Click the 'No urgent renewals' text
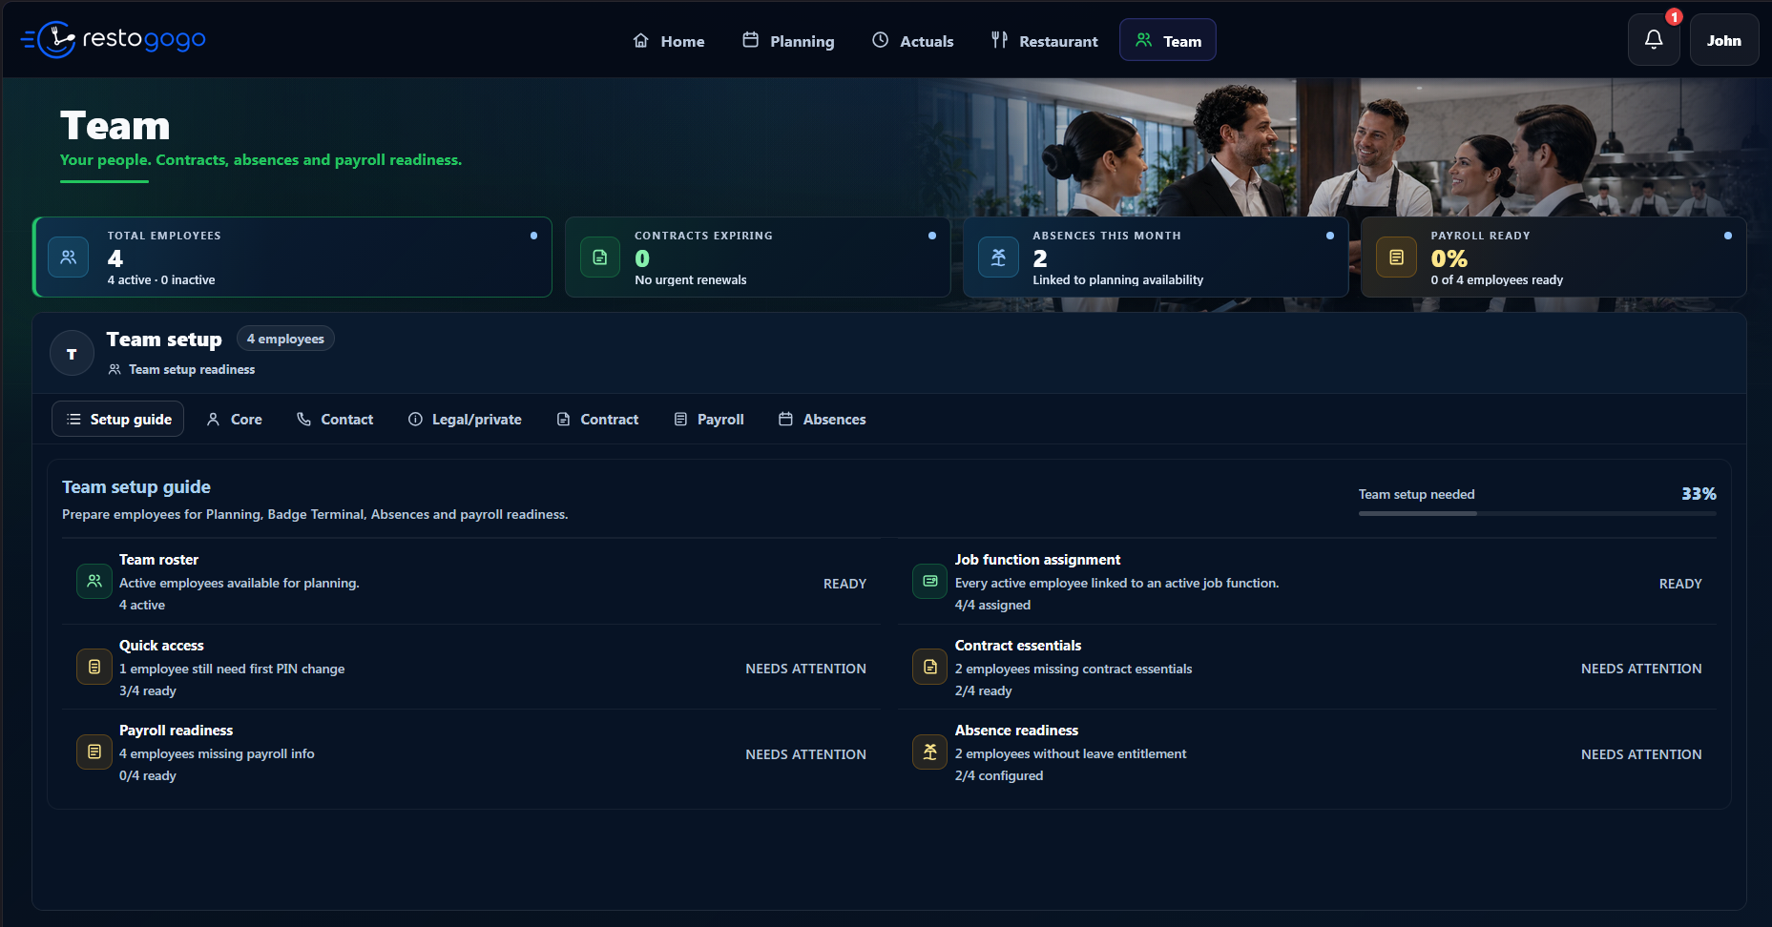This screenshot has width=1772, height=927. 691,279
